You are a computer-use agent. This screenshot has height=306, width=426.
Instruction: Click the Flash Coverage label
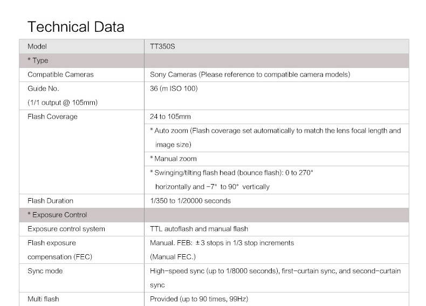click(52, 117)
